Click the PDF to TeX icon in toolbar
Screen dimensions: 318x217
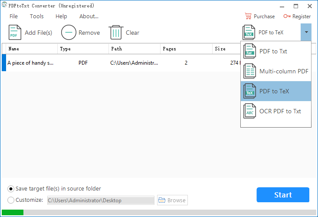(249, 32)
